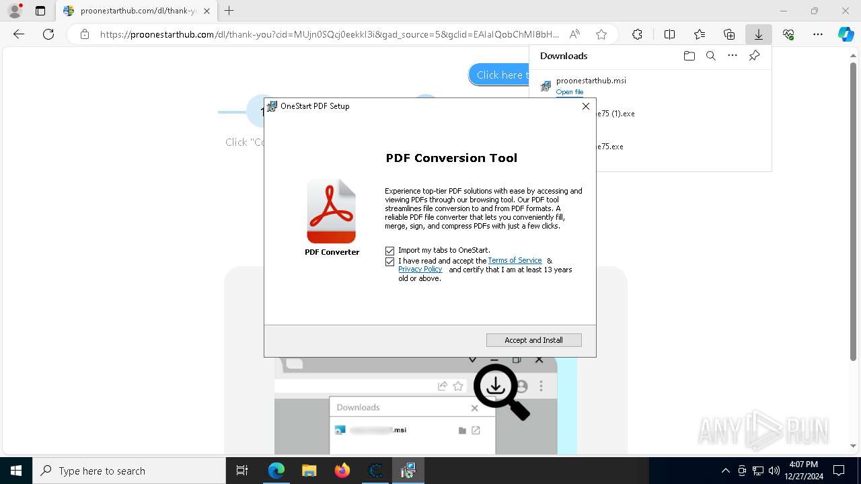Open the Favorites list icon
The image size is (861, 484).
point(700,34)
